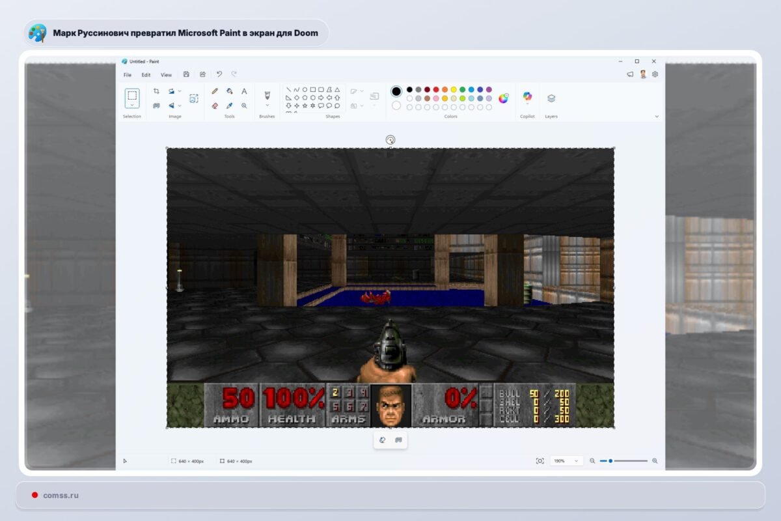Pick the green color swatch
The height and width of the screenshot is (521, 781).
pos(462,90)
